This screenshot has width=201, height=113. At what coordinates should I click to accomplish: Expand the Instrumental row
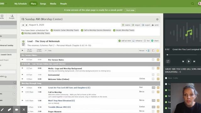[x=22, y=75]
